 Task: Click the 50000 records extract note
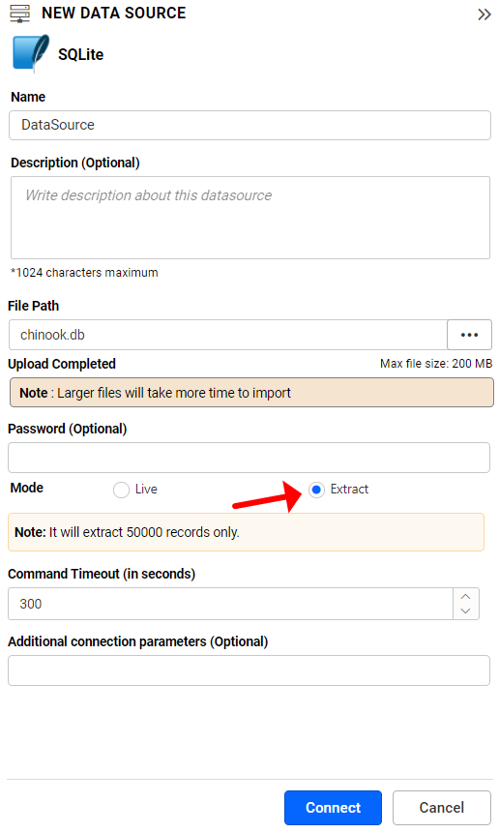point(246,532)
